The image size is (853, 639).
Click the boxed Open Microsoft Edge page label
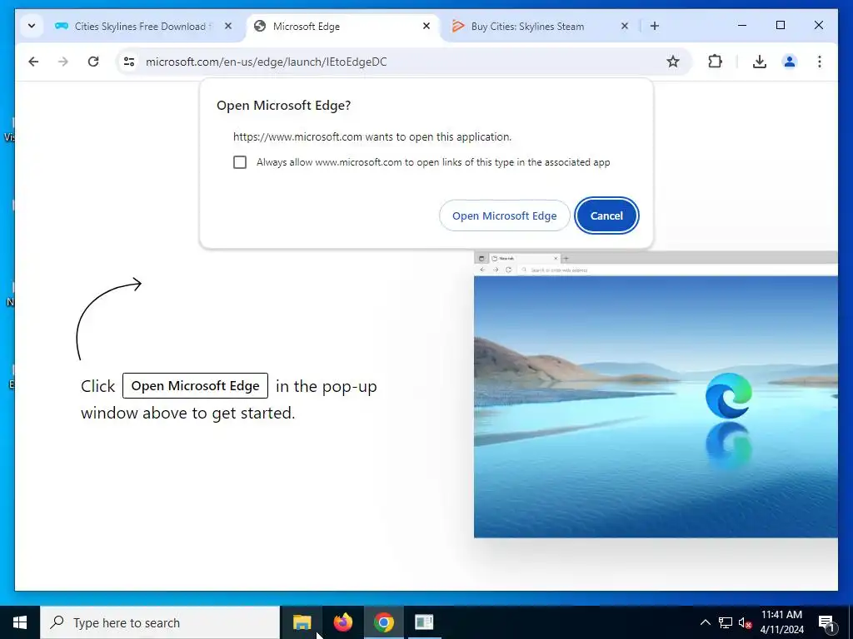pyautogui.click(x=195, y=386)
